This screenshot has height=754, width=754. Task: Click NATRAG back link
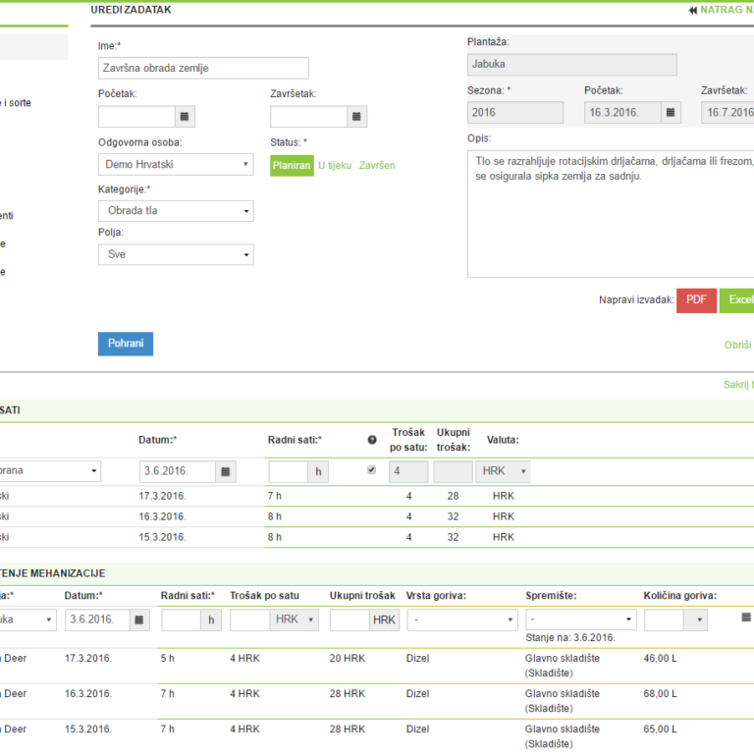tap(727, 10)
